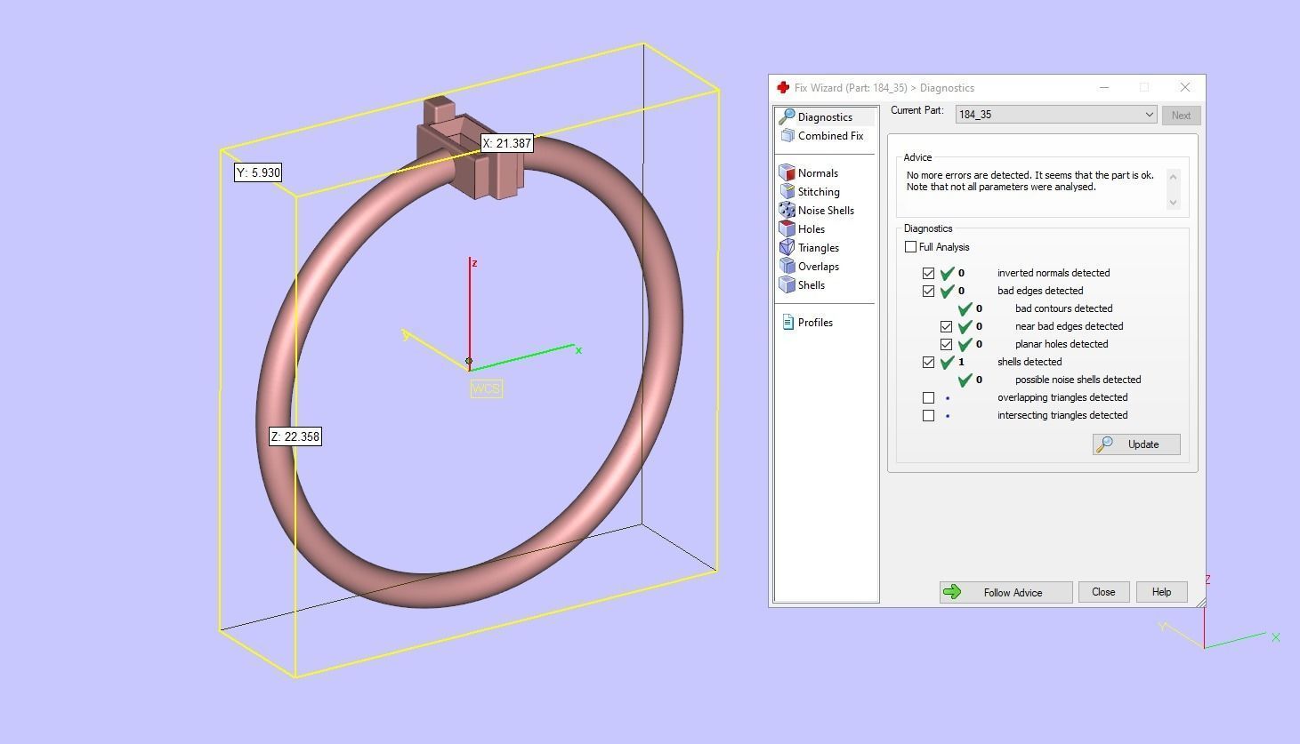Click the advice message text
This screenshot has width=1300, height=744.
[1030, 181]
